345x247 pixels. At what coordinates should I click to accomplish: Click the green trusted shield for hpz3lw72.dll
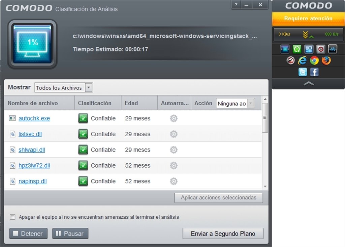point(83,165)
